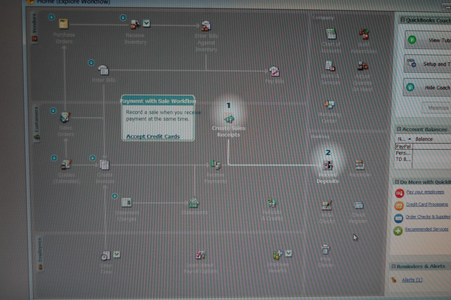Screen dimensions: 451x300
Task: Open the Write Checks icon
Action: [327, 206]
